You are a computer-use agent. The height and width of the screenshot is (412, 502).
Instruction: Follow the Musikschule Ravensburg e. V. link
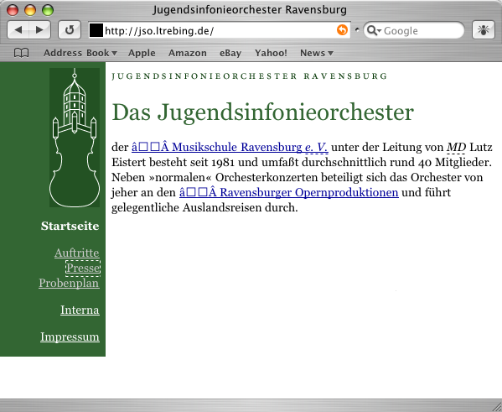click(230, 147)
